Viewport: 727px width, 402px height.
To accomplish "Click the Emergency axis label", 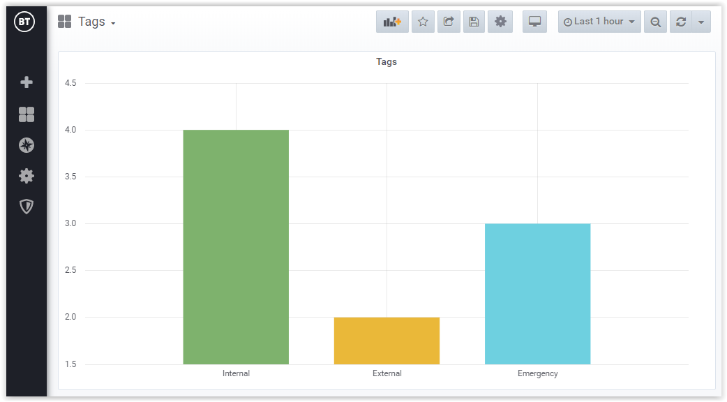I will click(x=538, y=373).
